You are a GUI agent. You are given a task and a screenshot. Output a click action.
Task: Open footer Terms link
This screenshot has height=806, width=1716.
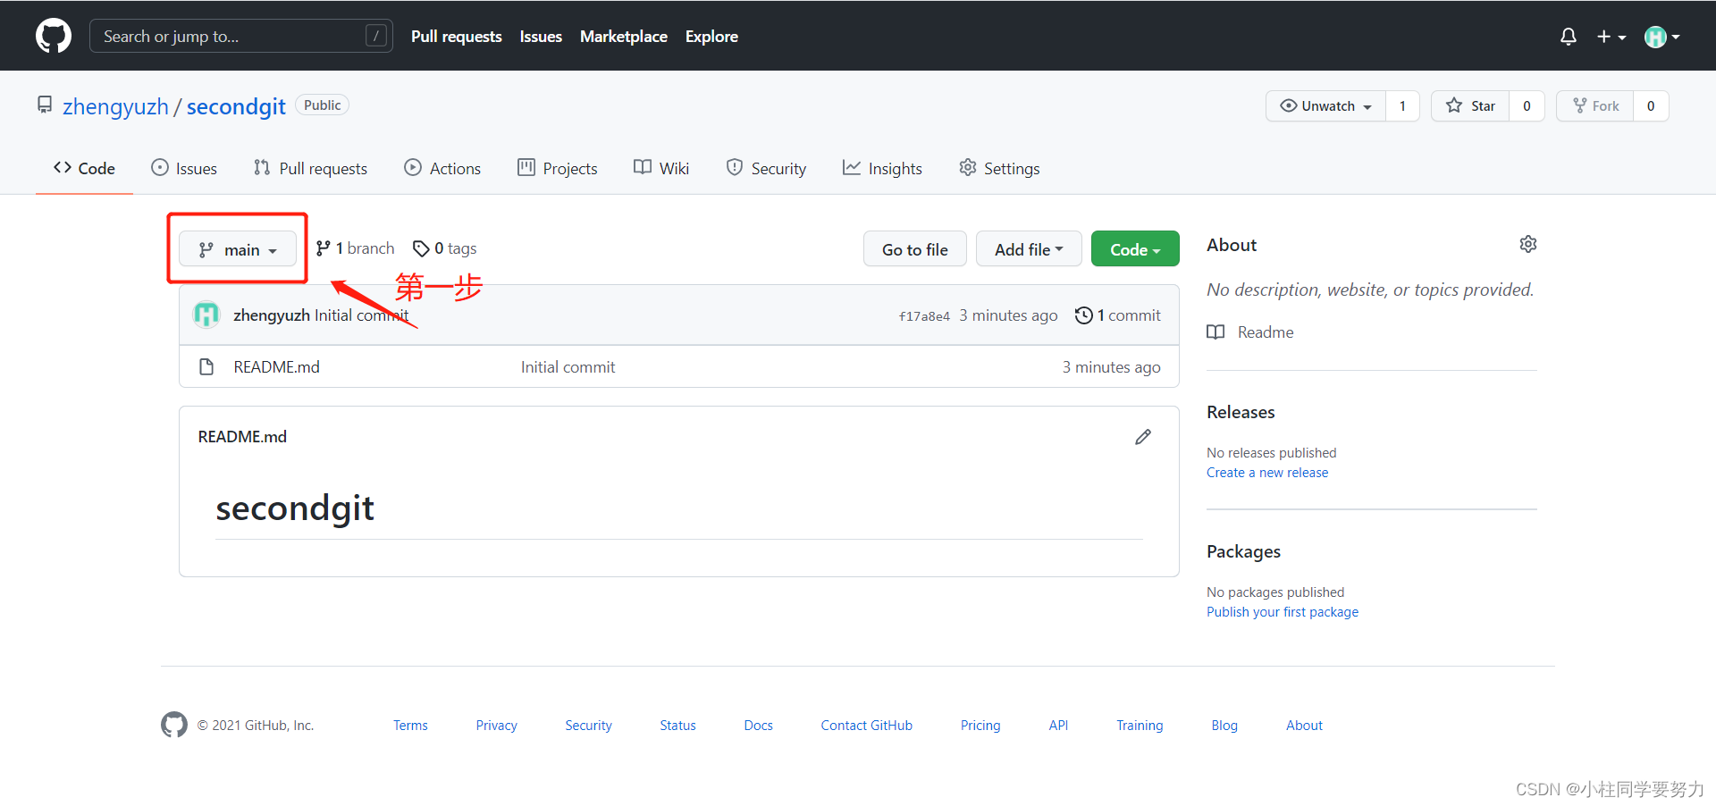click(x=410, y=726)
